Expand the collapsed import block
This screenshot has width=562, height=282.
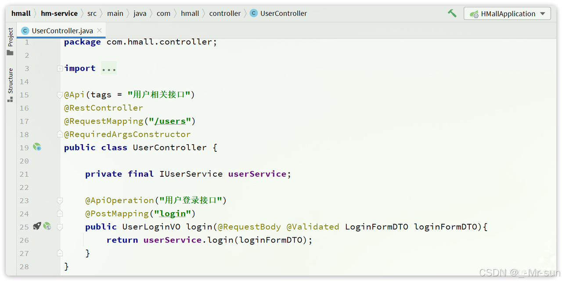60,68
